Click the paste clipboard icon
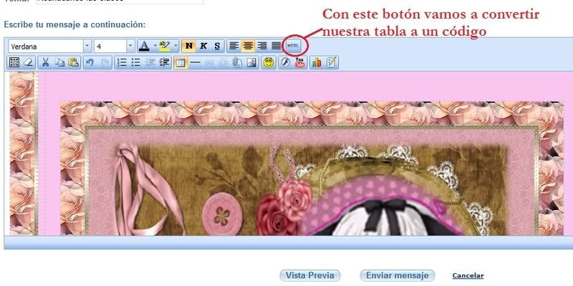 [x=74, y=62]
